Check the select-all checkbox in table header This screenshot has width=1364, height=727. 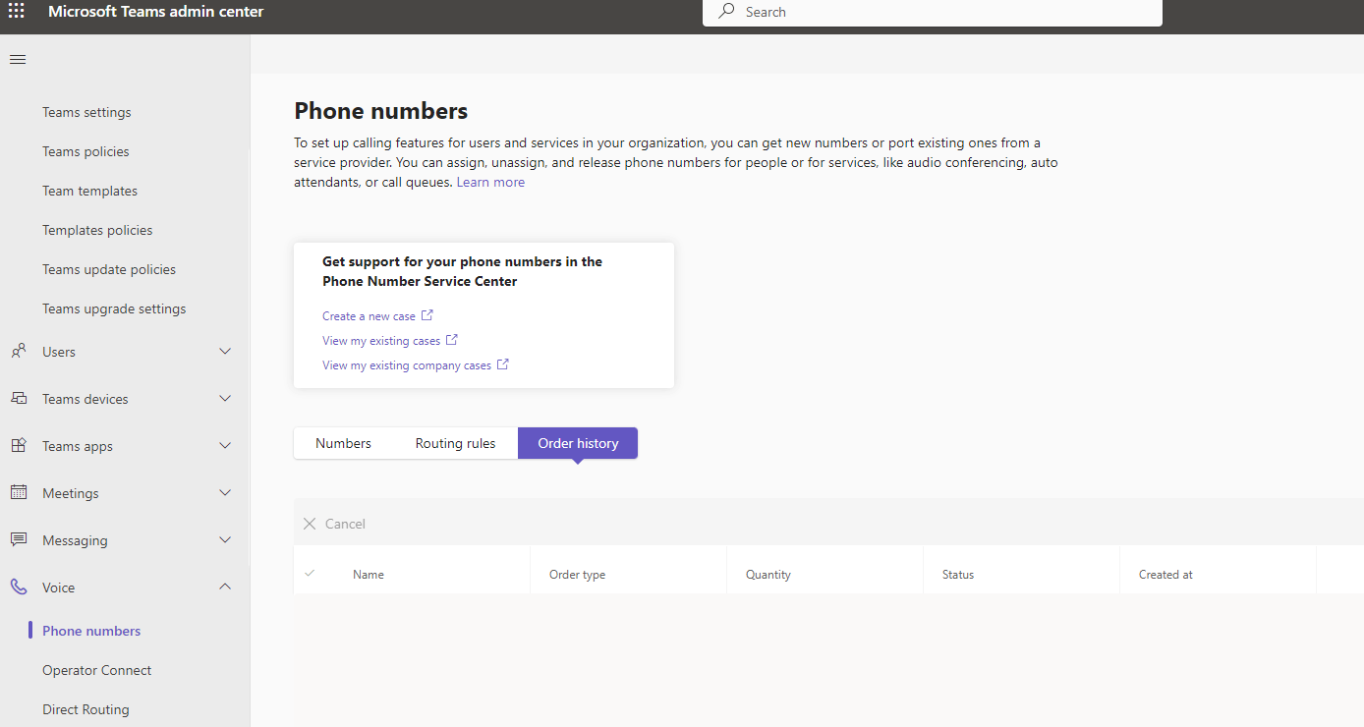click(312, 574)
